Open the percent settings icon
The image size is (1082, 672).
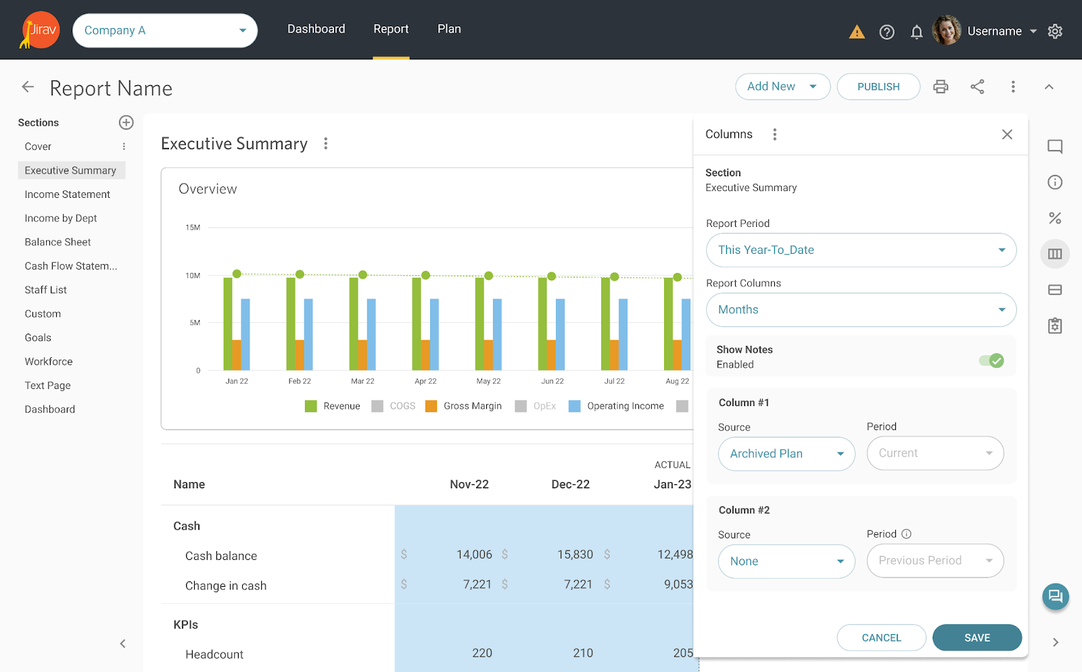(x=1054, y=218)
